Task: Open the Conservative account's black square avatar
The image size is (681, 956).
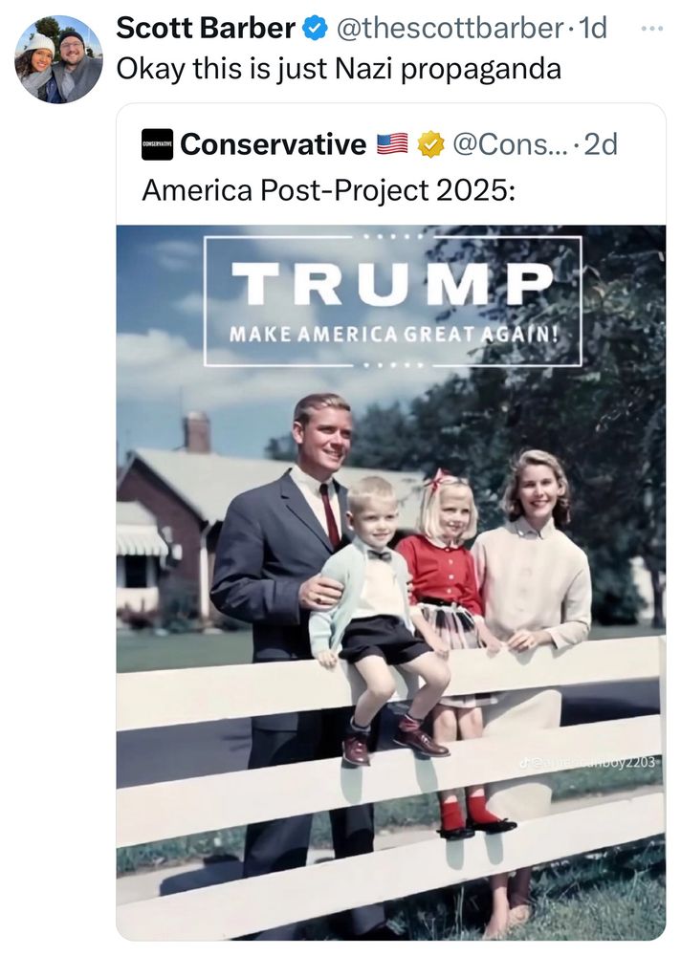Action: pyautogui.click(x=157, y=144)
